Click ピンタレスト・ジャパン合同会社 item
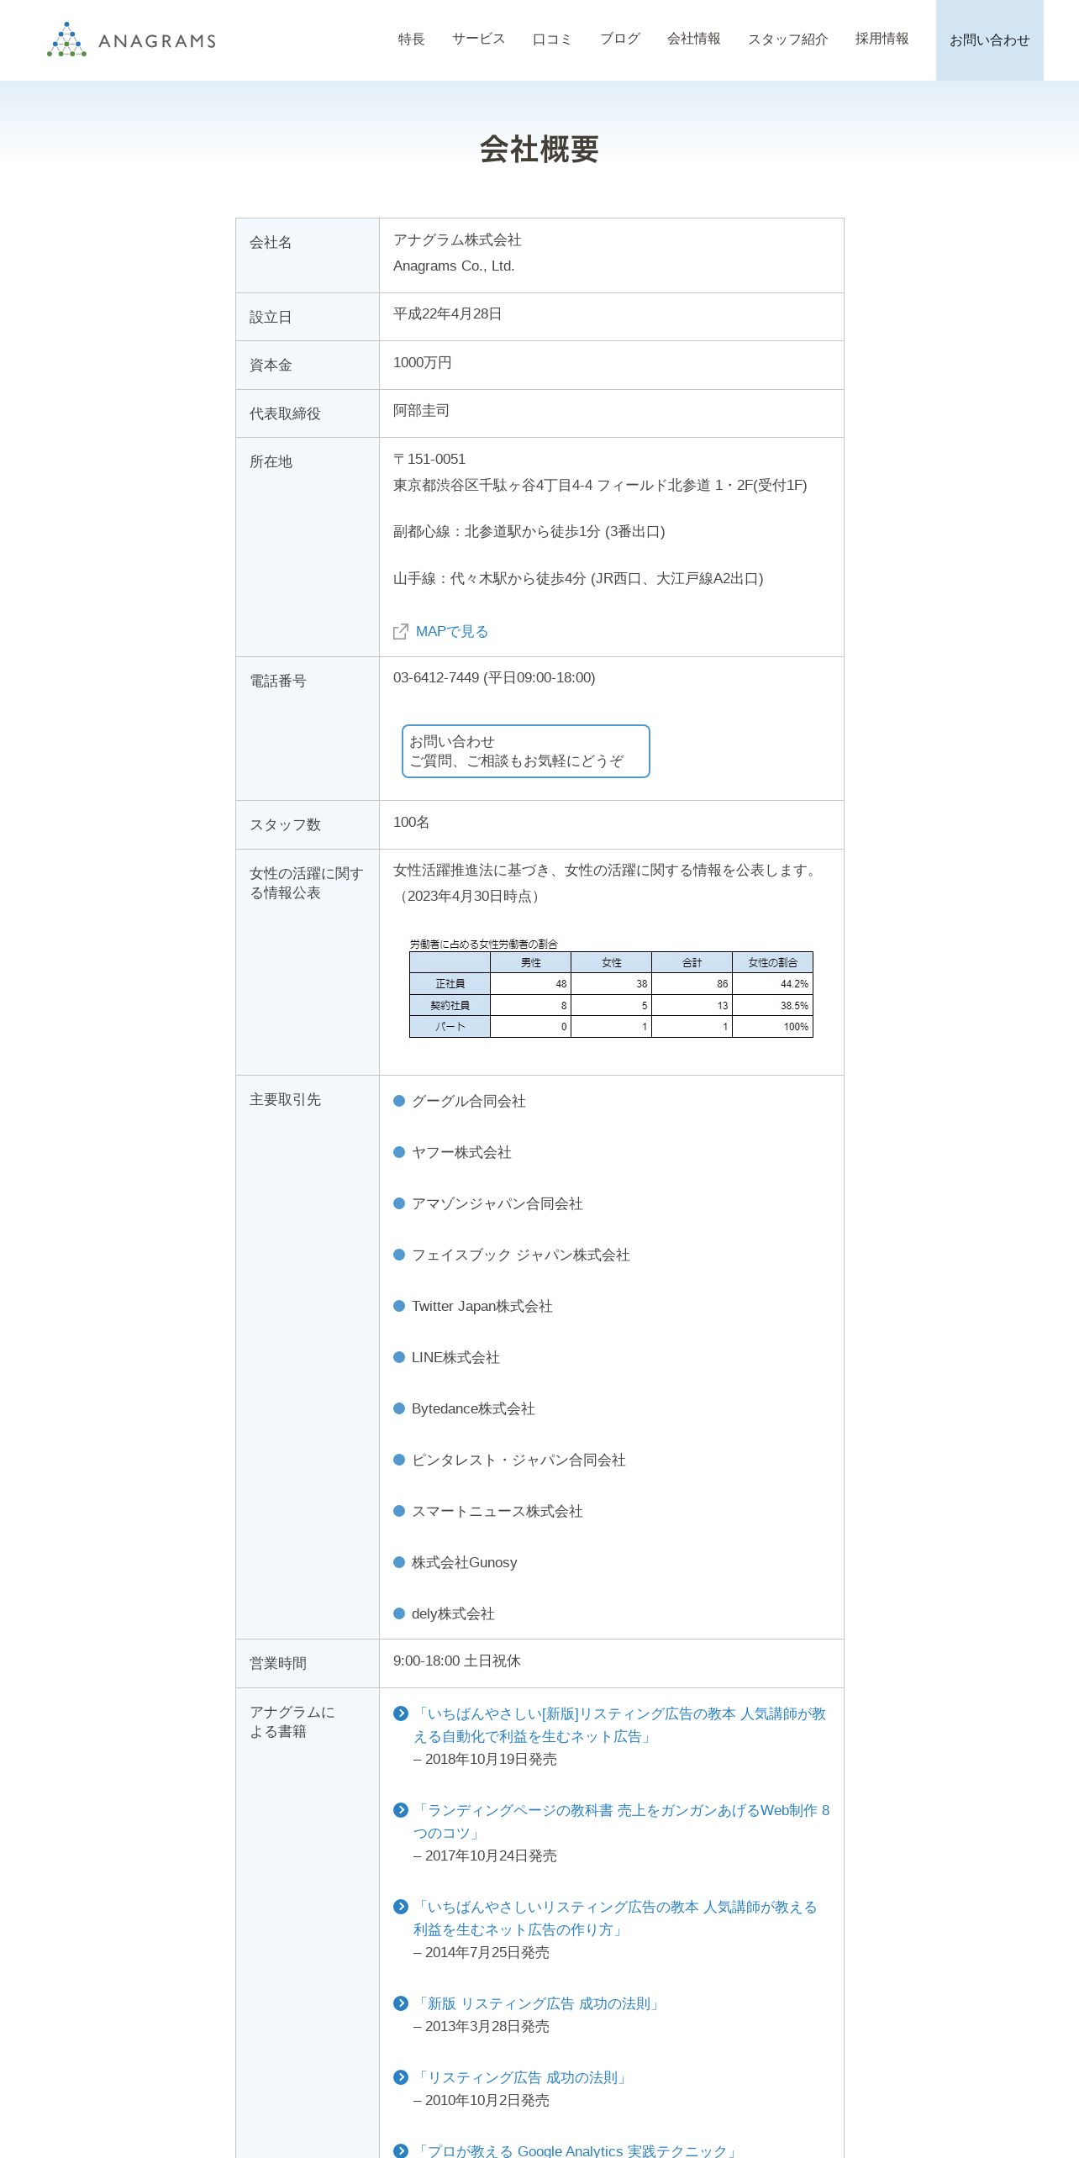 point(518,1460)
